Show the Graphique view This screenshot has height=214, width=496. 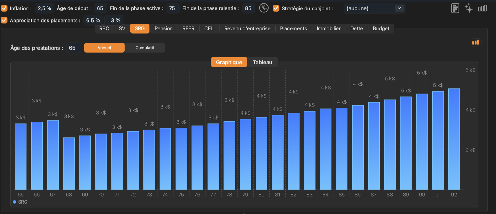click(x=229, y=62)
